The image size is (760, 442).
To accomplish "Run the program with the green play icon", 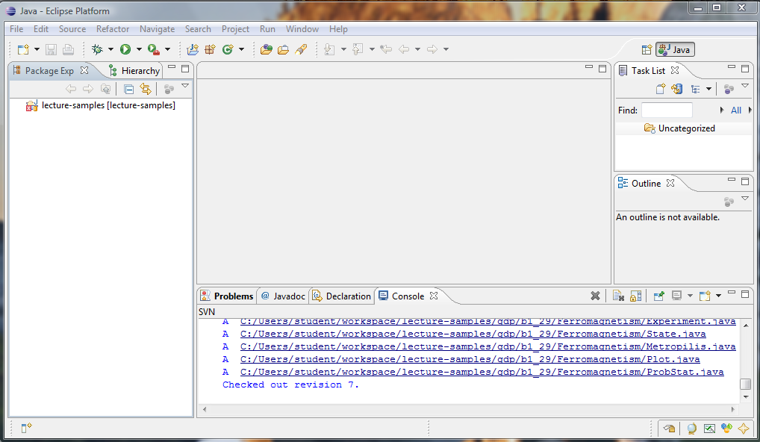I will pyautogui.click(x=125, y=49).
